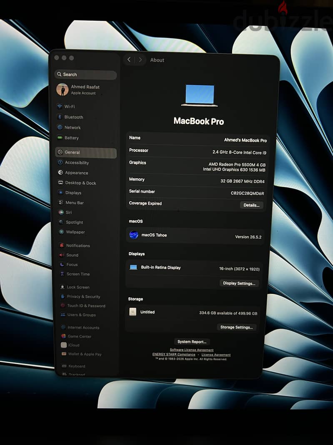The width and height of the screenshot is (333, 445).
Task: Open Keyboard icon in sidebar
Action: tap(64, 366)
